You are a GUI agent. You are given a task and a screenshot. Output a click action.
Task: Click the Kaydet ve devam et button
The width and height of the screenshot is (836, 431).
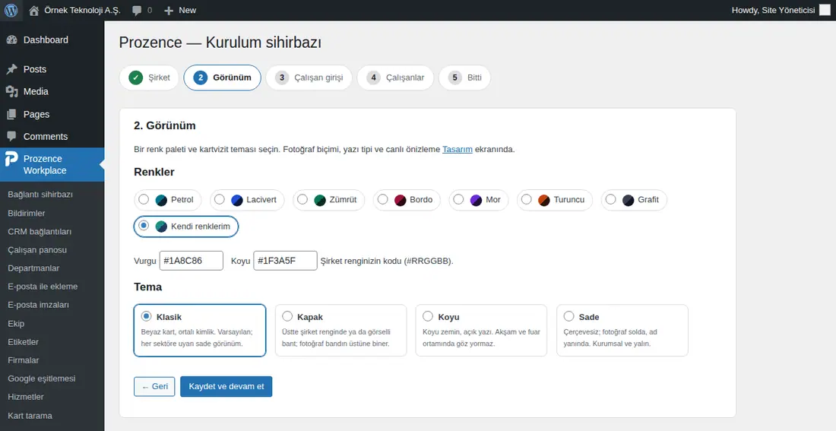[x=226, y=387]
